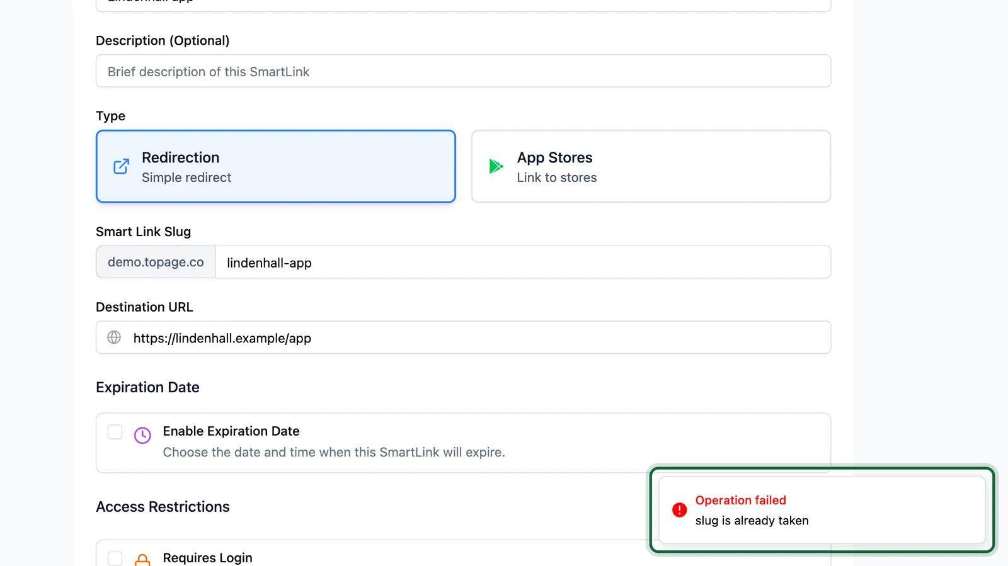Screen dimensions: 1008x566
Task: Click the 'Link to stores' subtitle
Action: click(557, 178)
